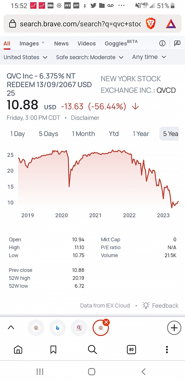Tap the address bar URL field
Image resolution: width=185 pixels, height=382 pixels.
click(80, 24)
